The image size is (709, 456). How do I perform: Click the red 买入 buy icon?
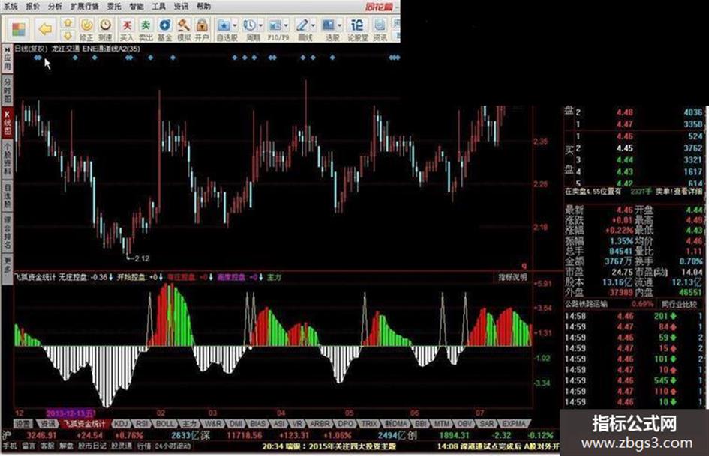coord(127,29)
